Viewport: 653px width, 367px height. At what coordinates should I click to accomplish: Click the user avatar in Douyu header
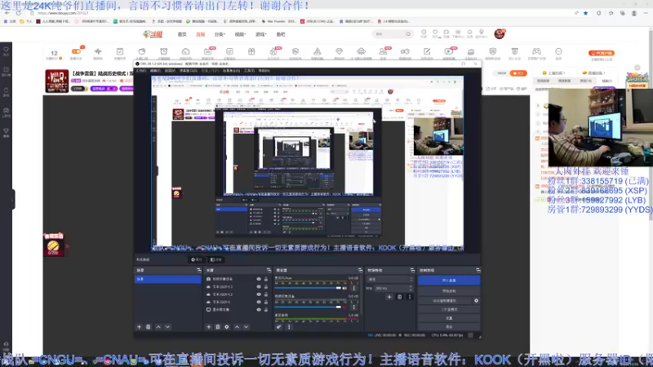pyautogui.click(x=500, y=33)
